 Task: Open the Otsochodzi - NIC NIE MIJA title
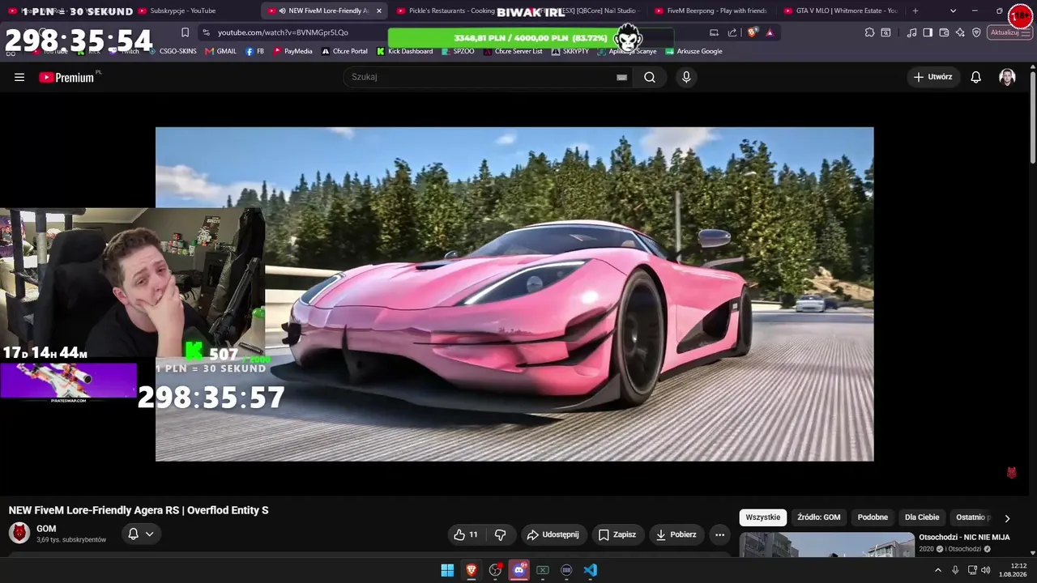point(964,537)
